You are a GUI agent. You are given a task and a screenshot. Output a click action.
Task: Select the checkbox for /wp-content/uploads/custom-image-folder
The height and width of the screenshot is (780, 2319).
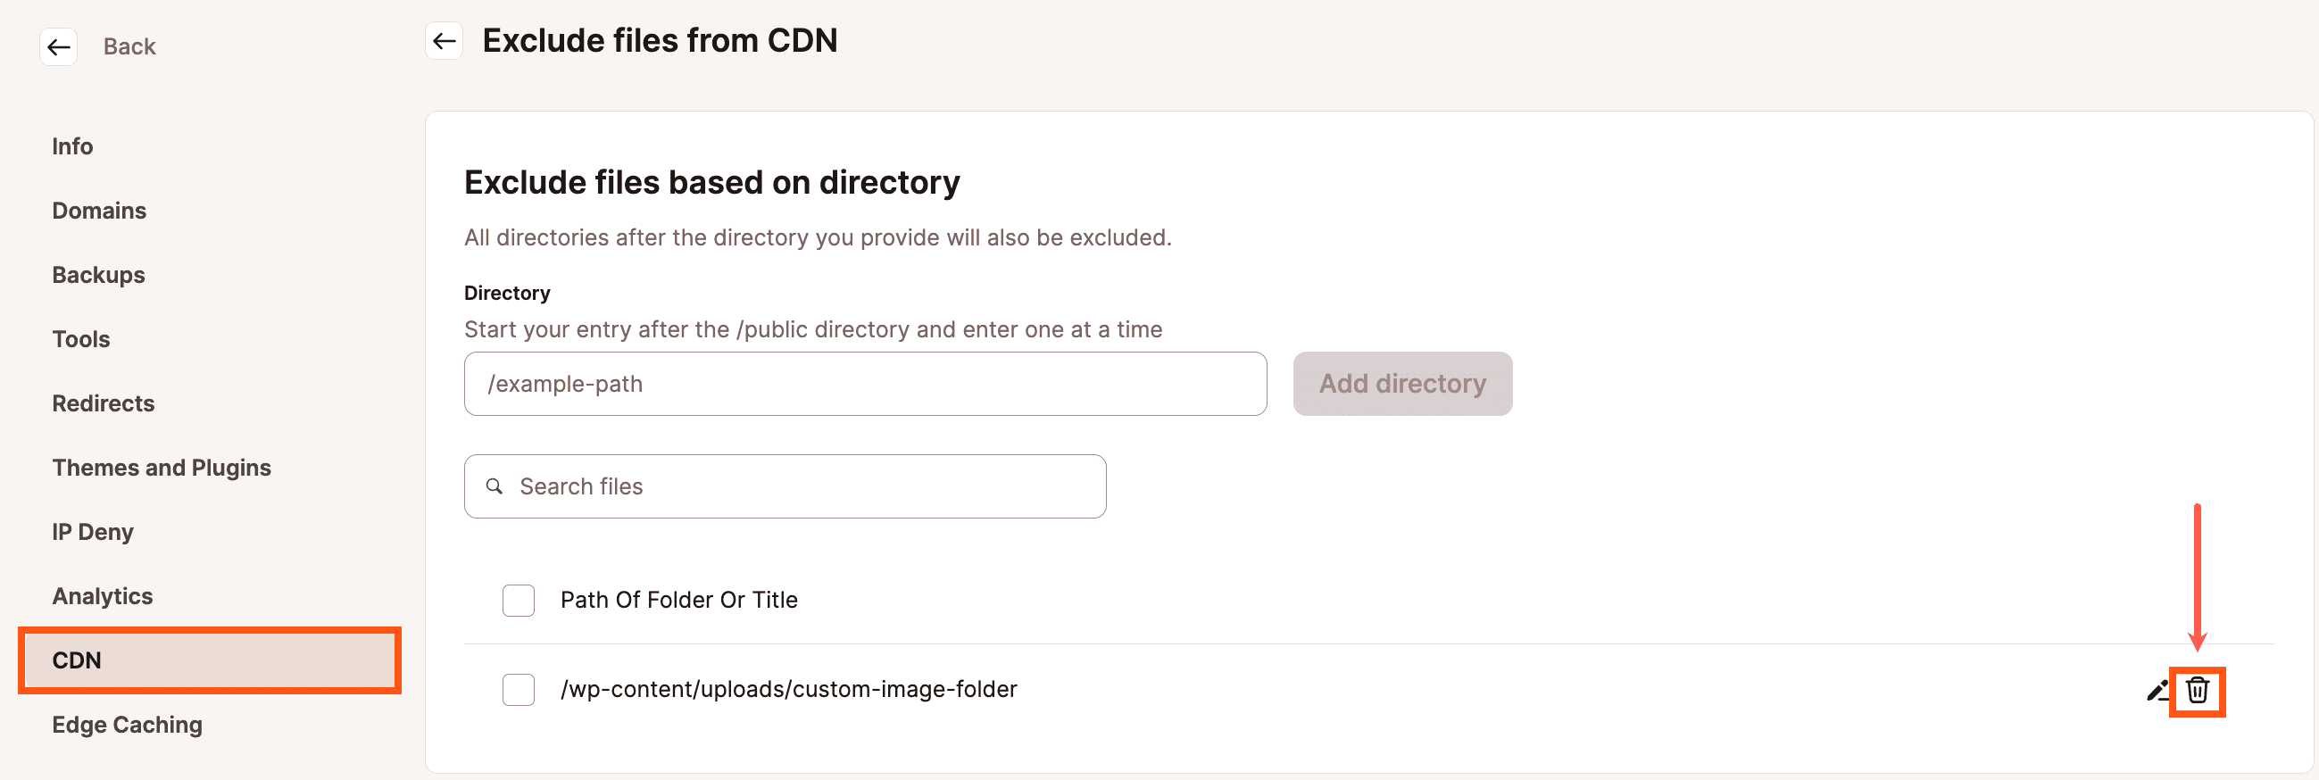tap(518, 689)
